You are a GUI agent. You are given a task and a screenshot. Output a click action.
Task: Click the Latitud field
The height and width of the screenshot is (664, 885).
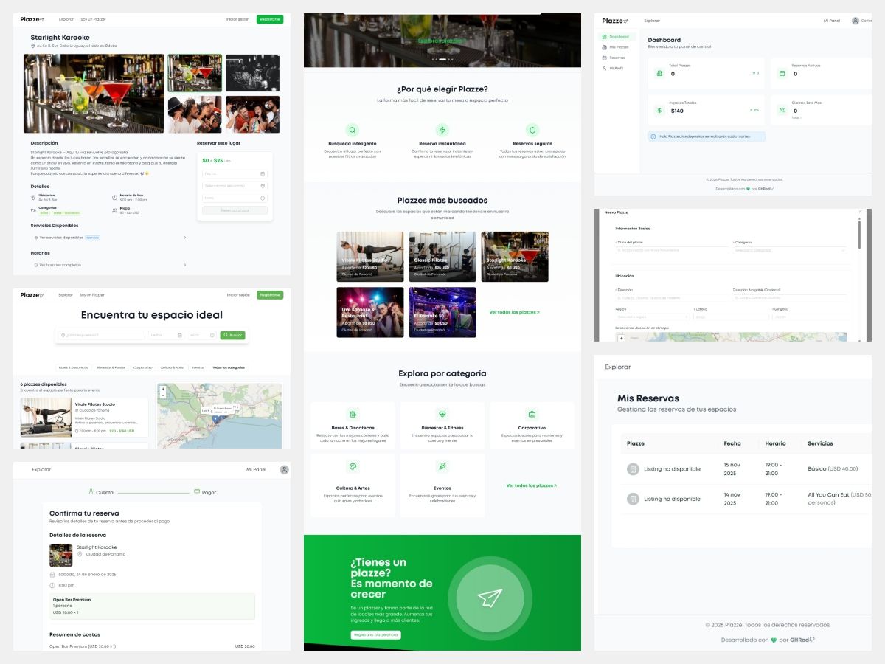pyautogui.click(x=730, y=317)
